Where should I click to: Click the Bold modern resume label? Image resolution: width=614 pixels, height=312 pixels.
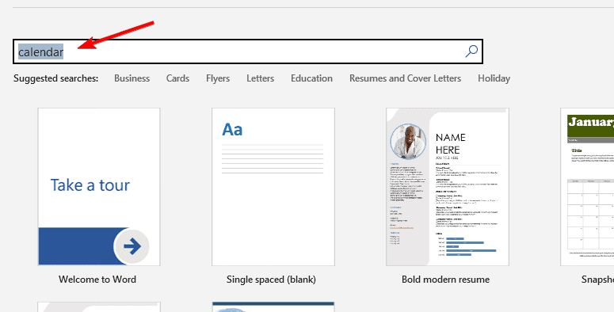(445, 279)
